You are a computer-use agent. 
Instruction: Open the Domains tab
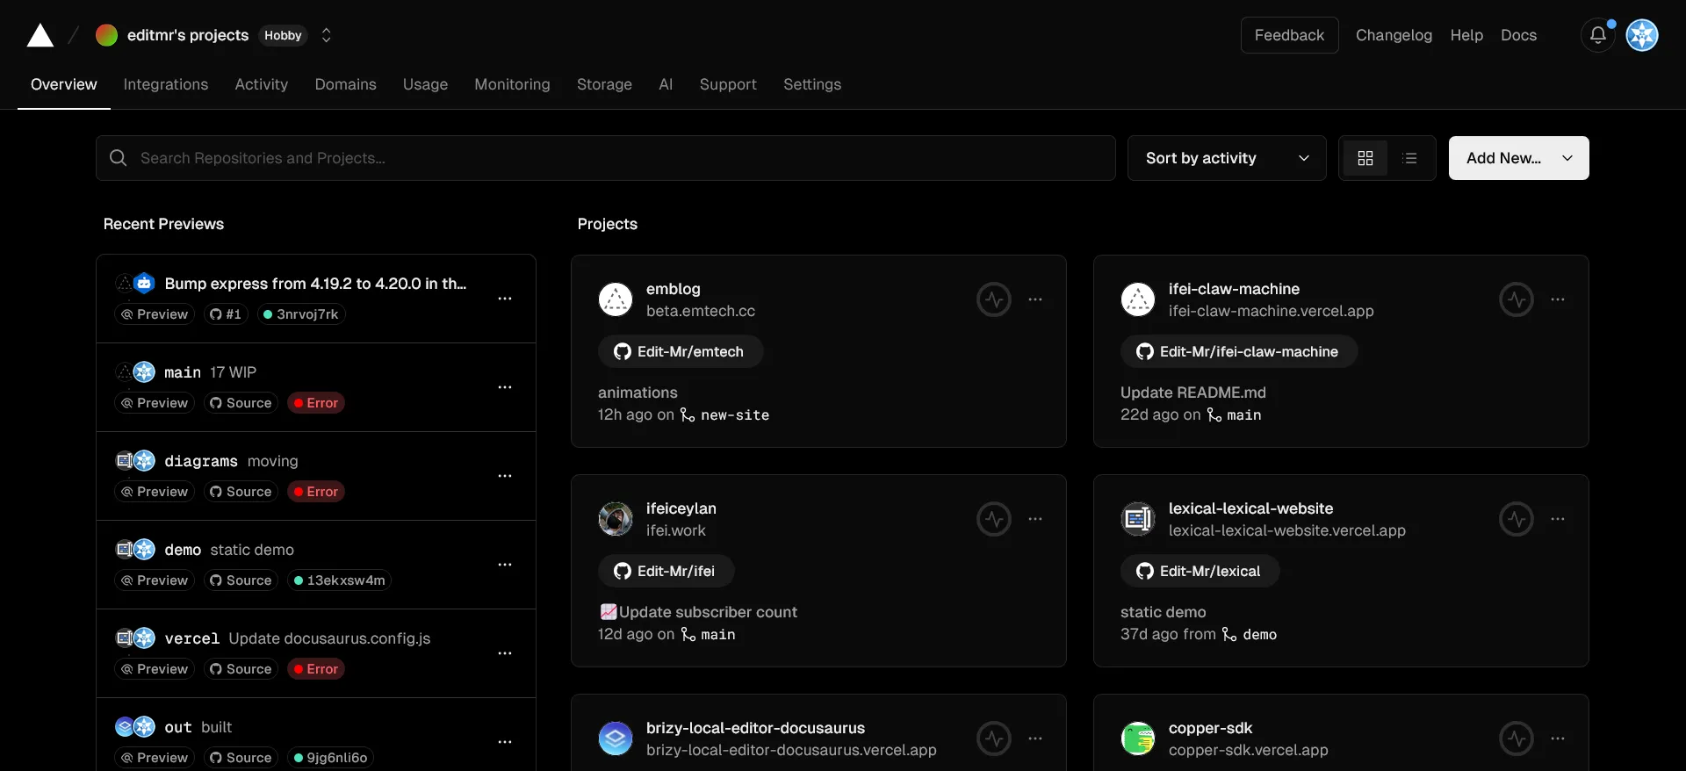(x=345, y=84)
